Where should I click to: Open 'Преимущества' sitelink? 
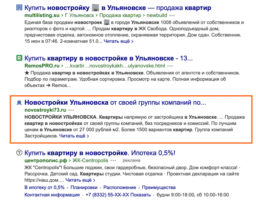159,187
